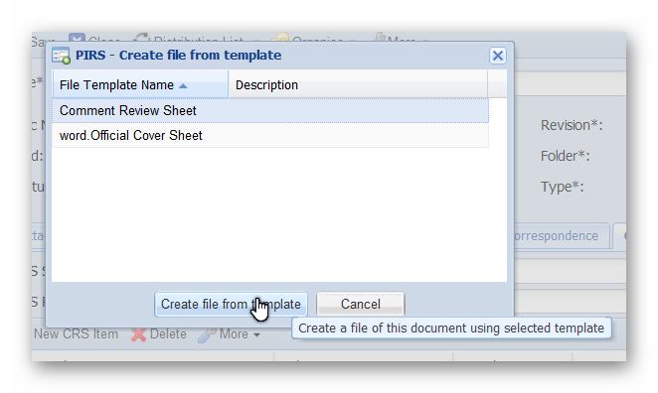This screenshot has width=658, height=393.
Task: Click the PIRS dialog title icon
Action: [61, 56]
